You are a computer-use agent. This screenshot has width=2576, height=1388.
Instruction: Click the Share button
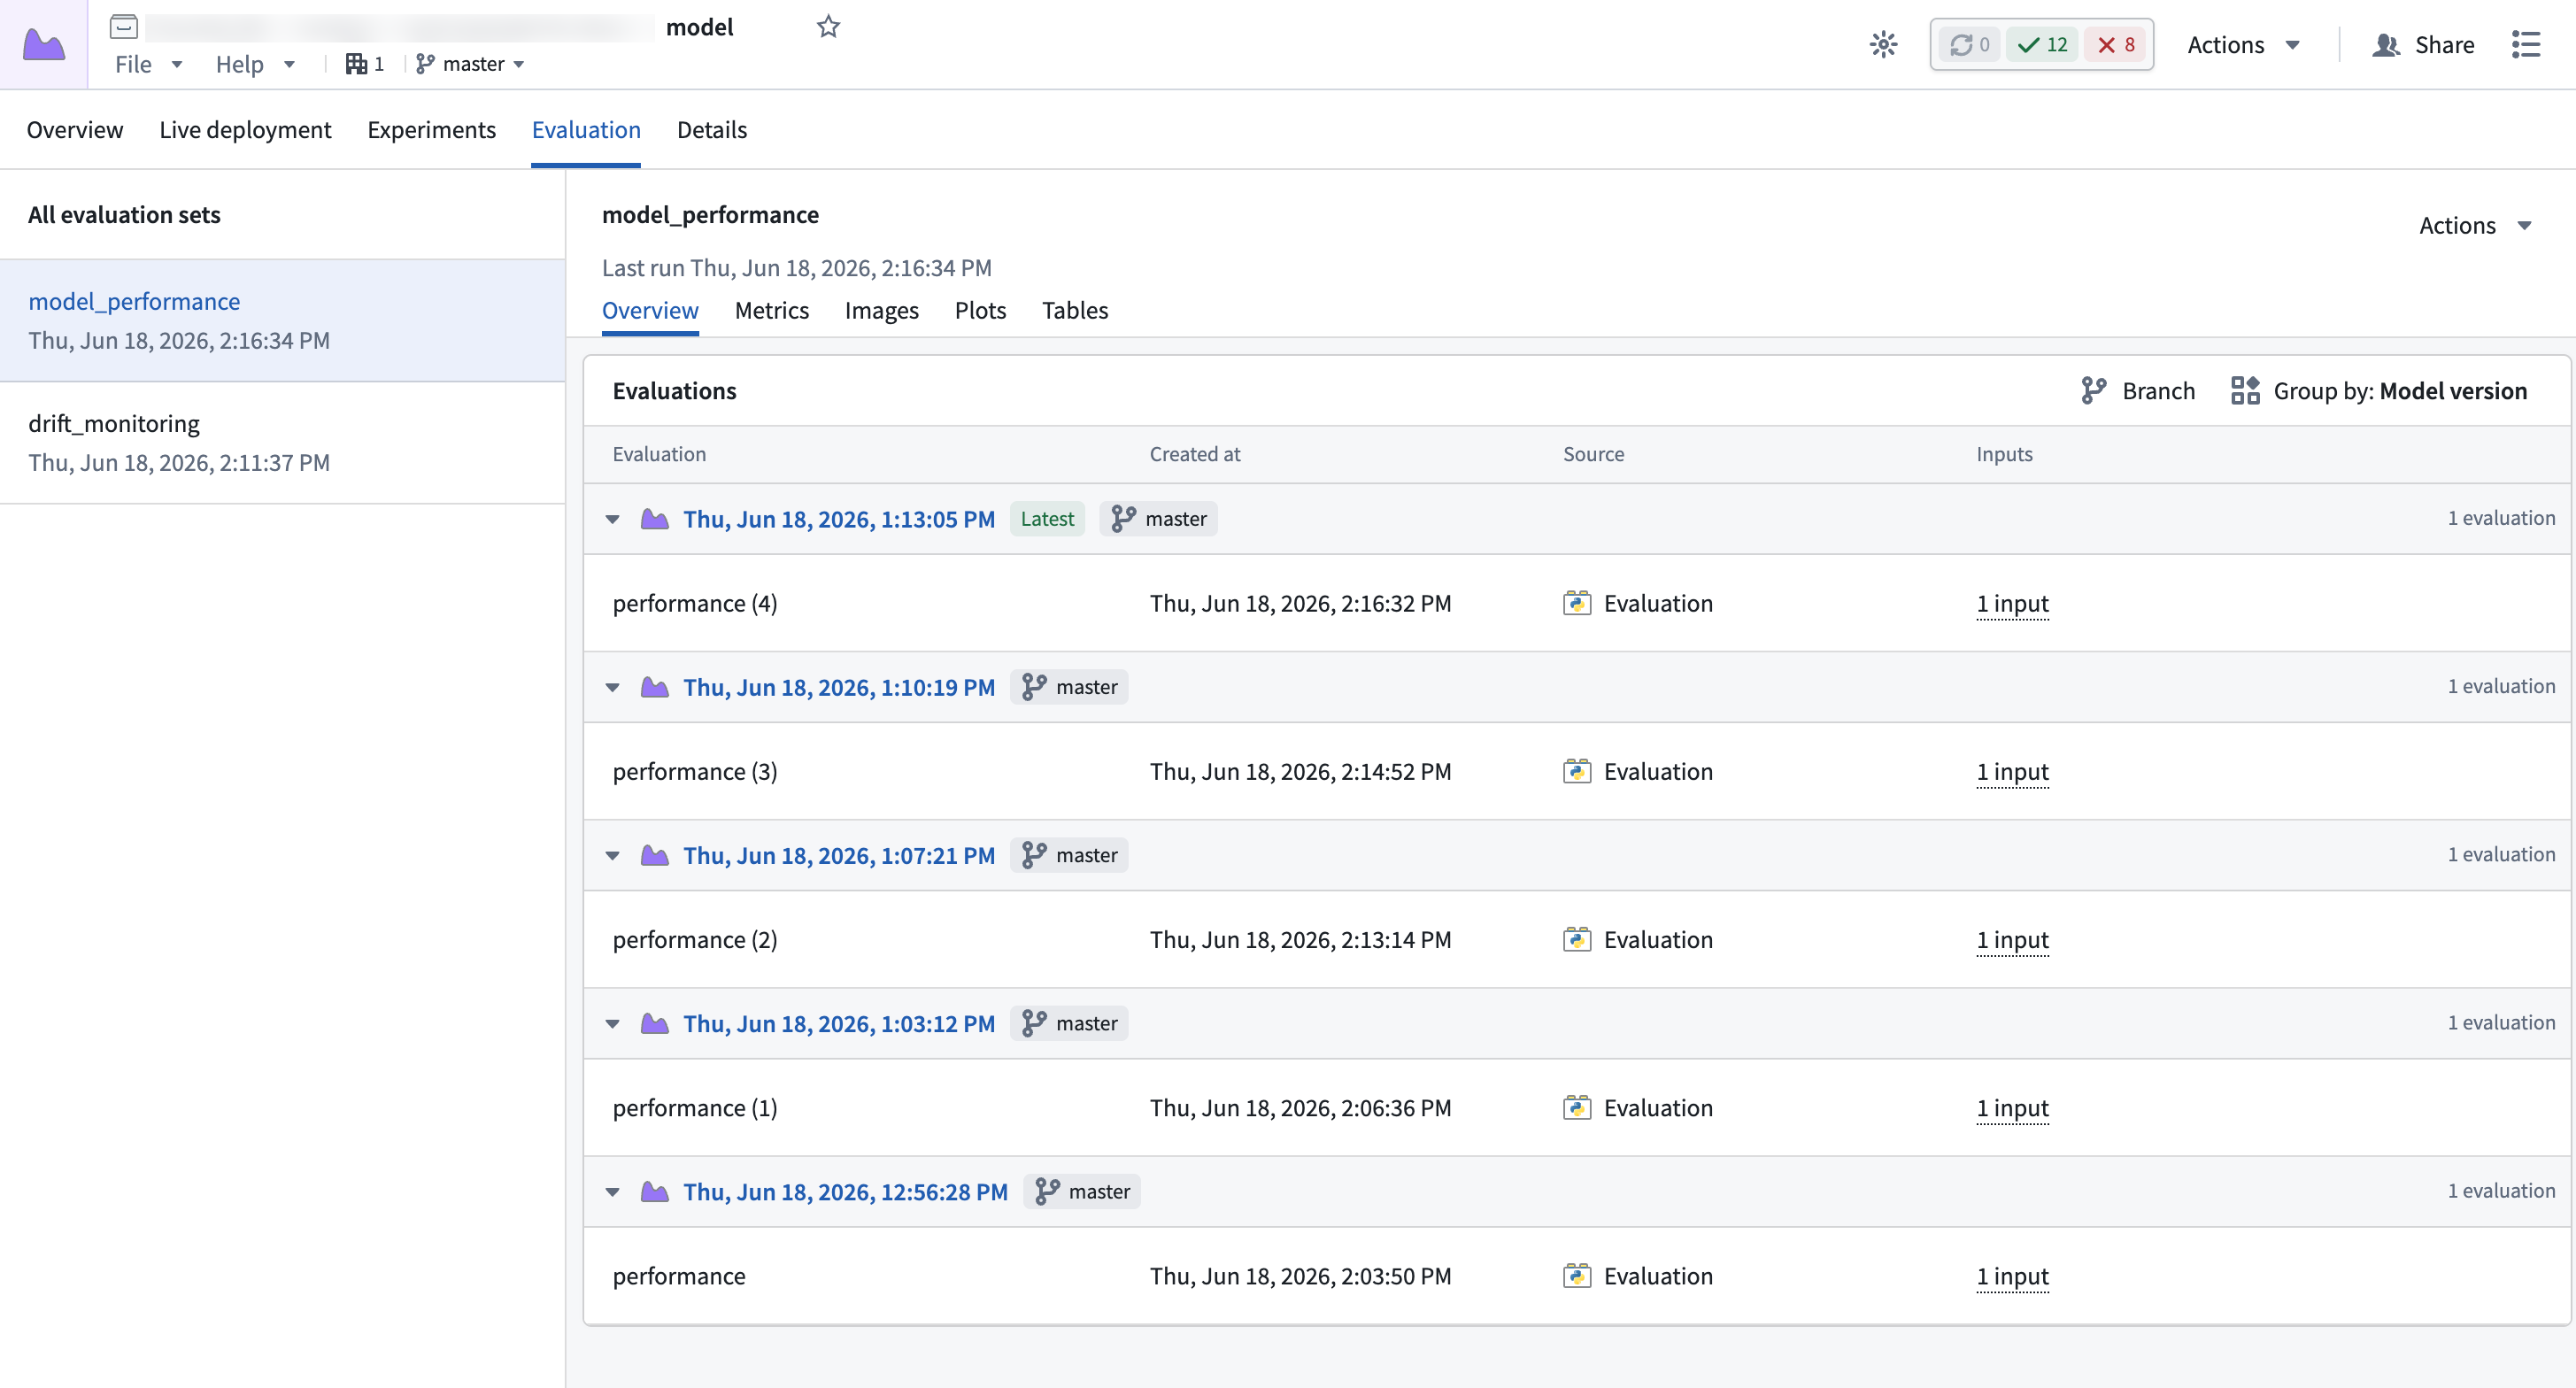tap(2423, 44)
